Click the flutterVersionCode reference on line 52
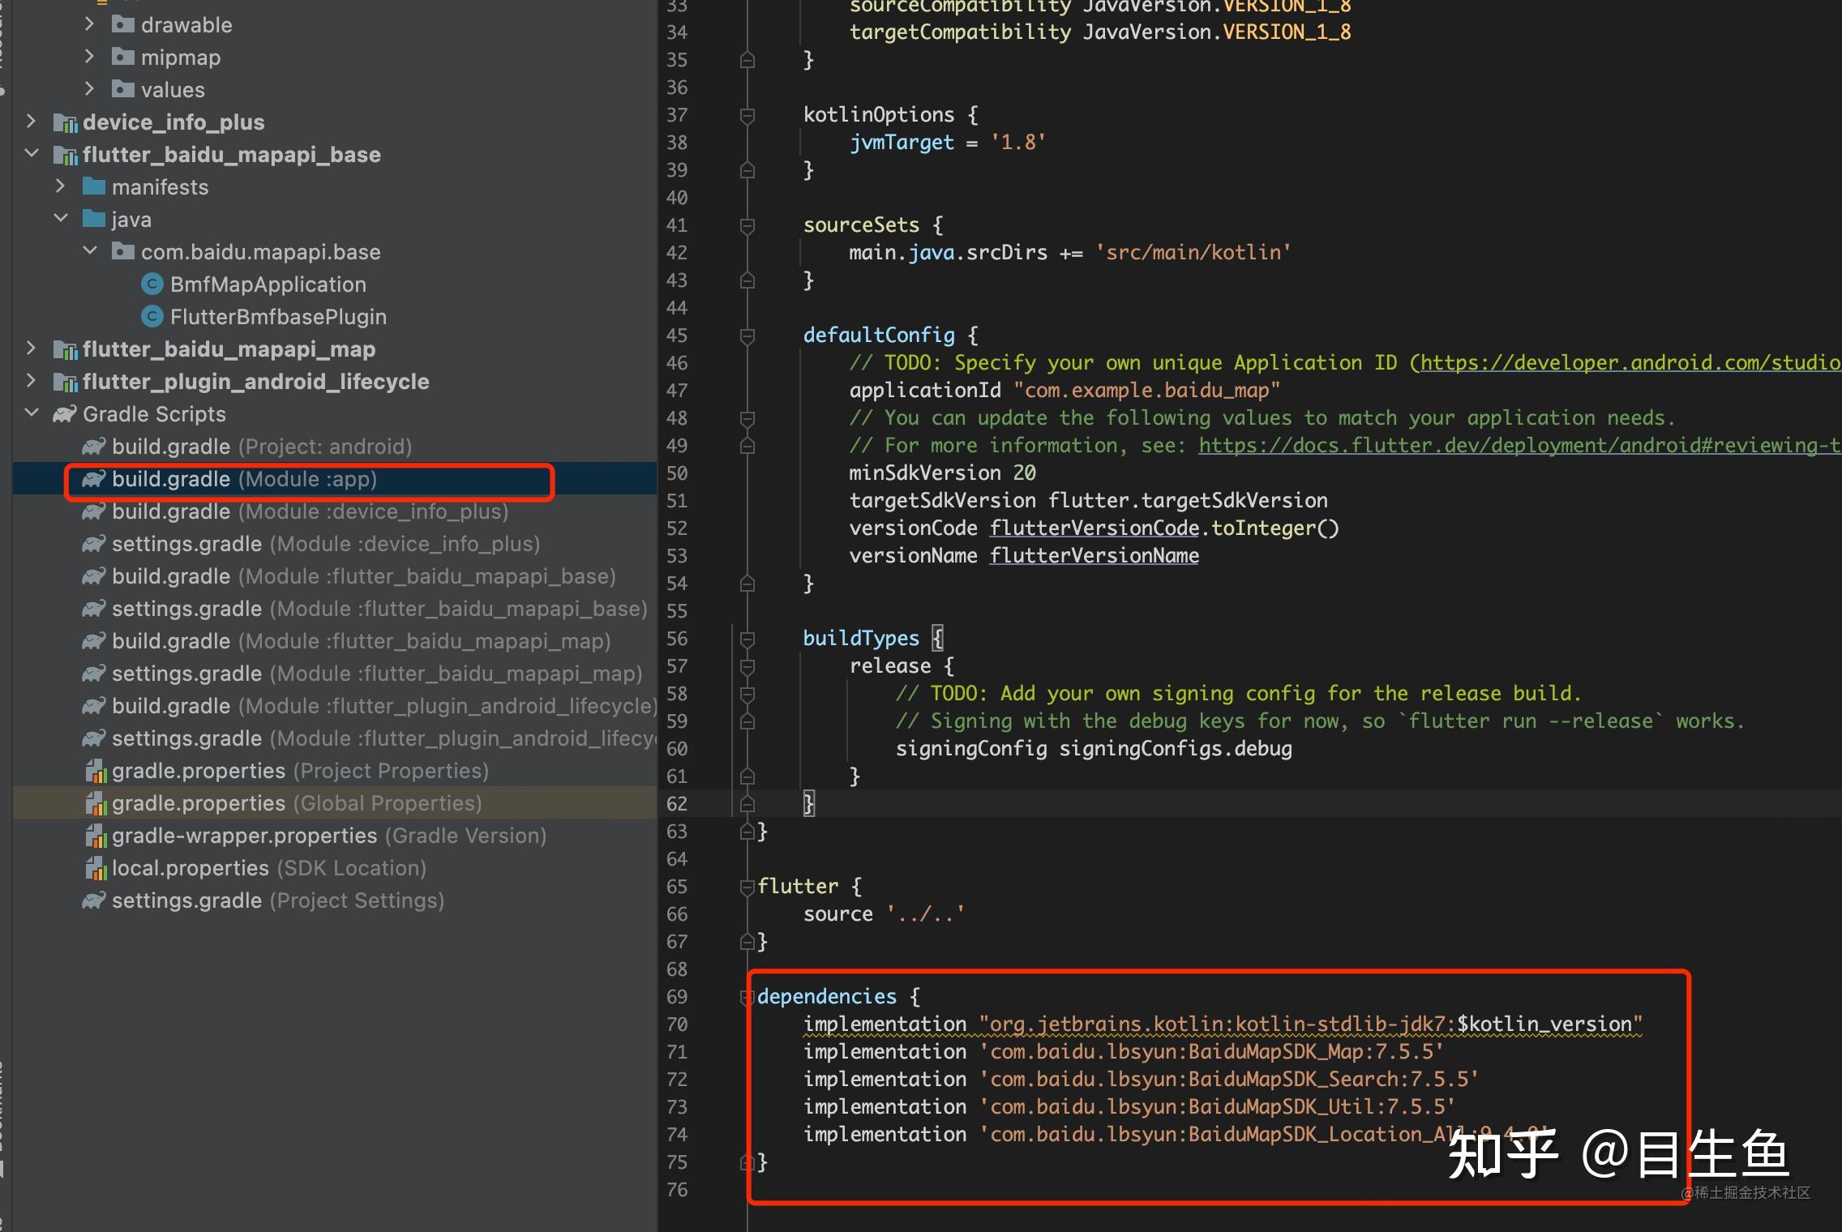The height and width of the screenshot is (1232, 1842). point(1094,528)
